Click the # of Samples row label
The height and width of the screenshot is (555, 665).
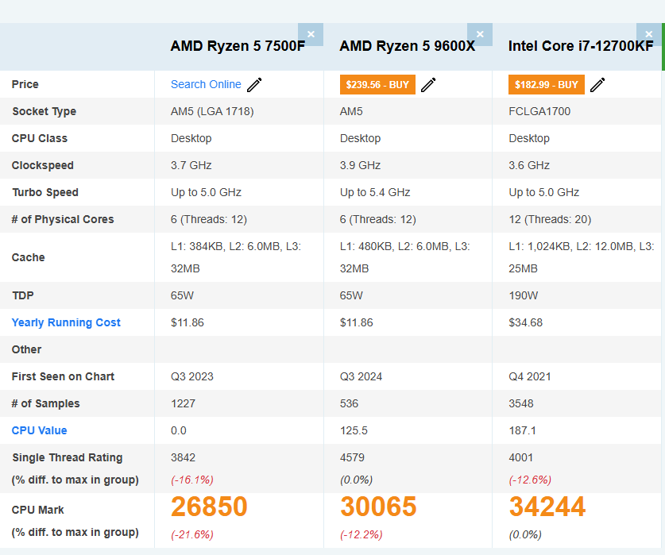coord(46,403)
